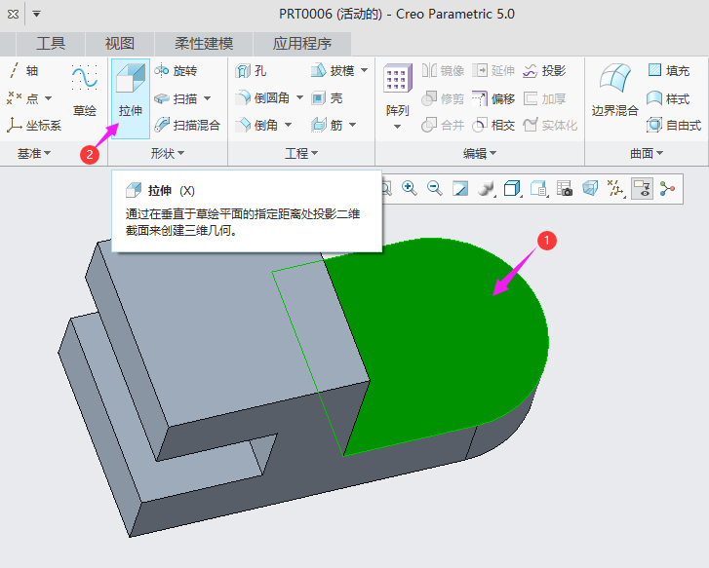Switch to the 视图 ribbon tab
The height and width of the screenshot is (568, 709).
pyautogui.click(x=119, y=43)
